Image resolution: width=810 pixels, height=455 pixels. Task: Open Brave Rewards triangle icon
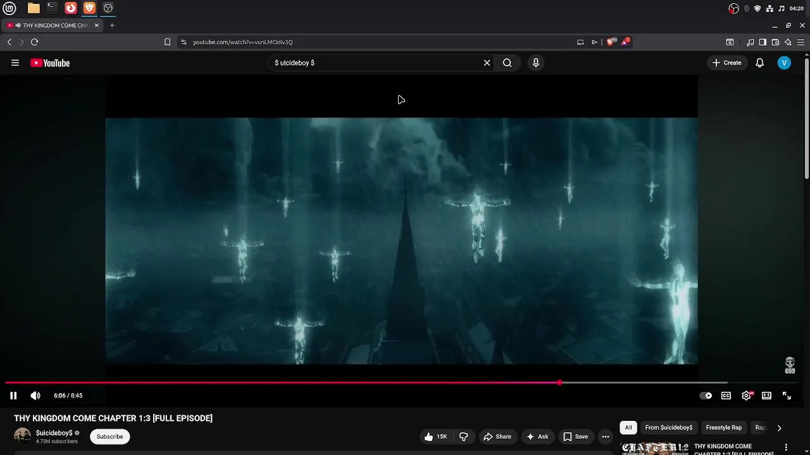(x=625, y=42)
